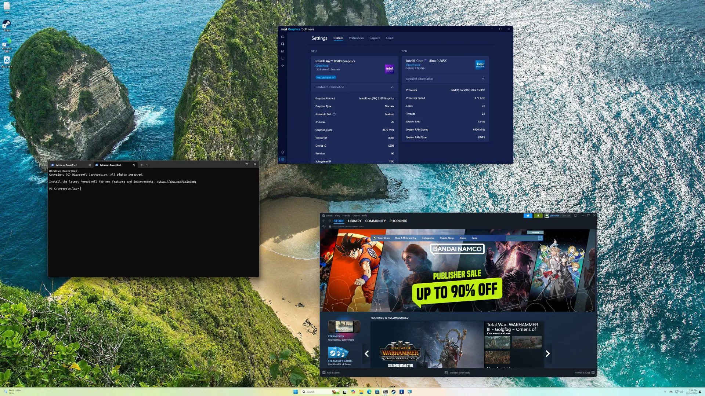The height and width of the screenshot is (396, 705).
Task: Open Your Store in Steam store nav
Action: point(383,238)
